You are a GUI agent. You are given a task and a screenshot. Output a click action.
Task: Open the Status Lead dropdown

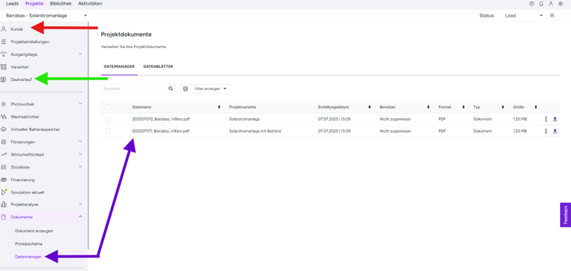coord(523,16)
